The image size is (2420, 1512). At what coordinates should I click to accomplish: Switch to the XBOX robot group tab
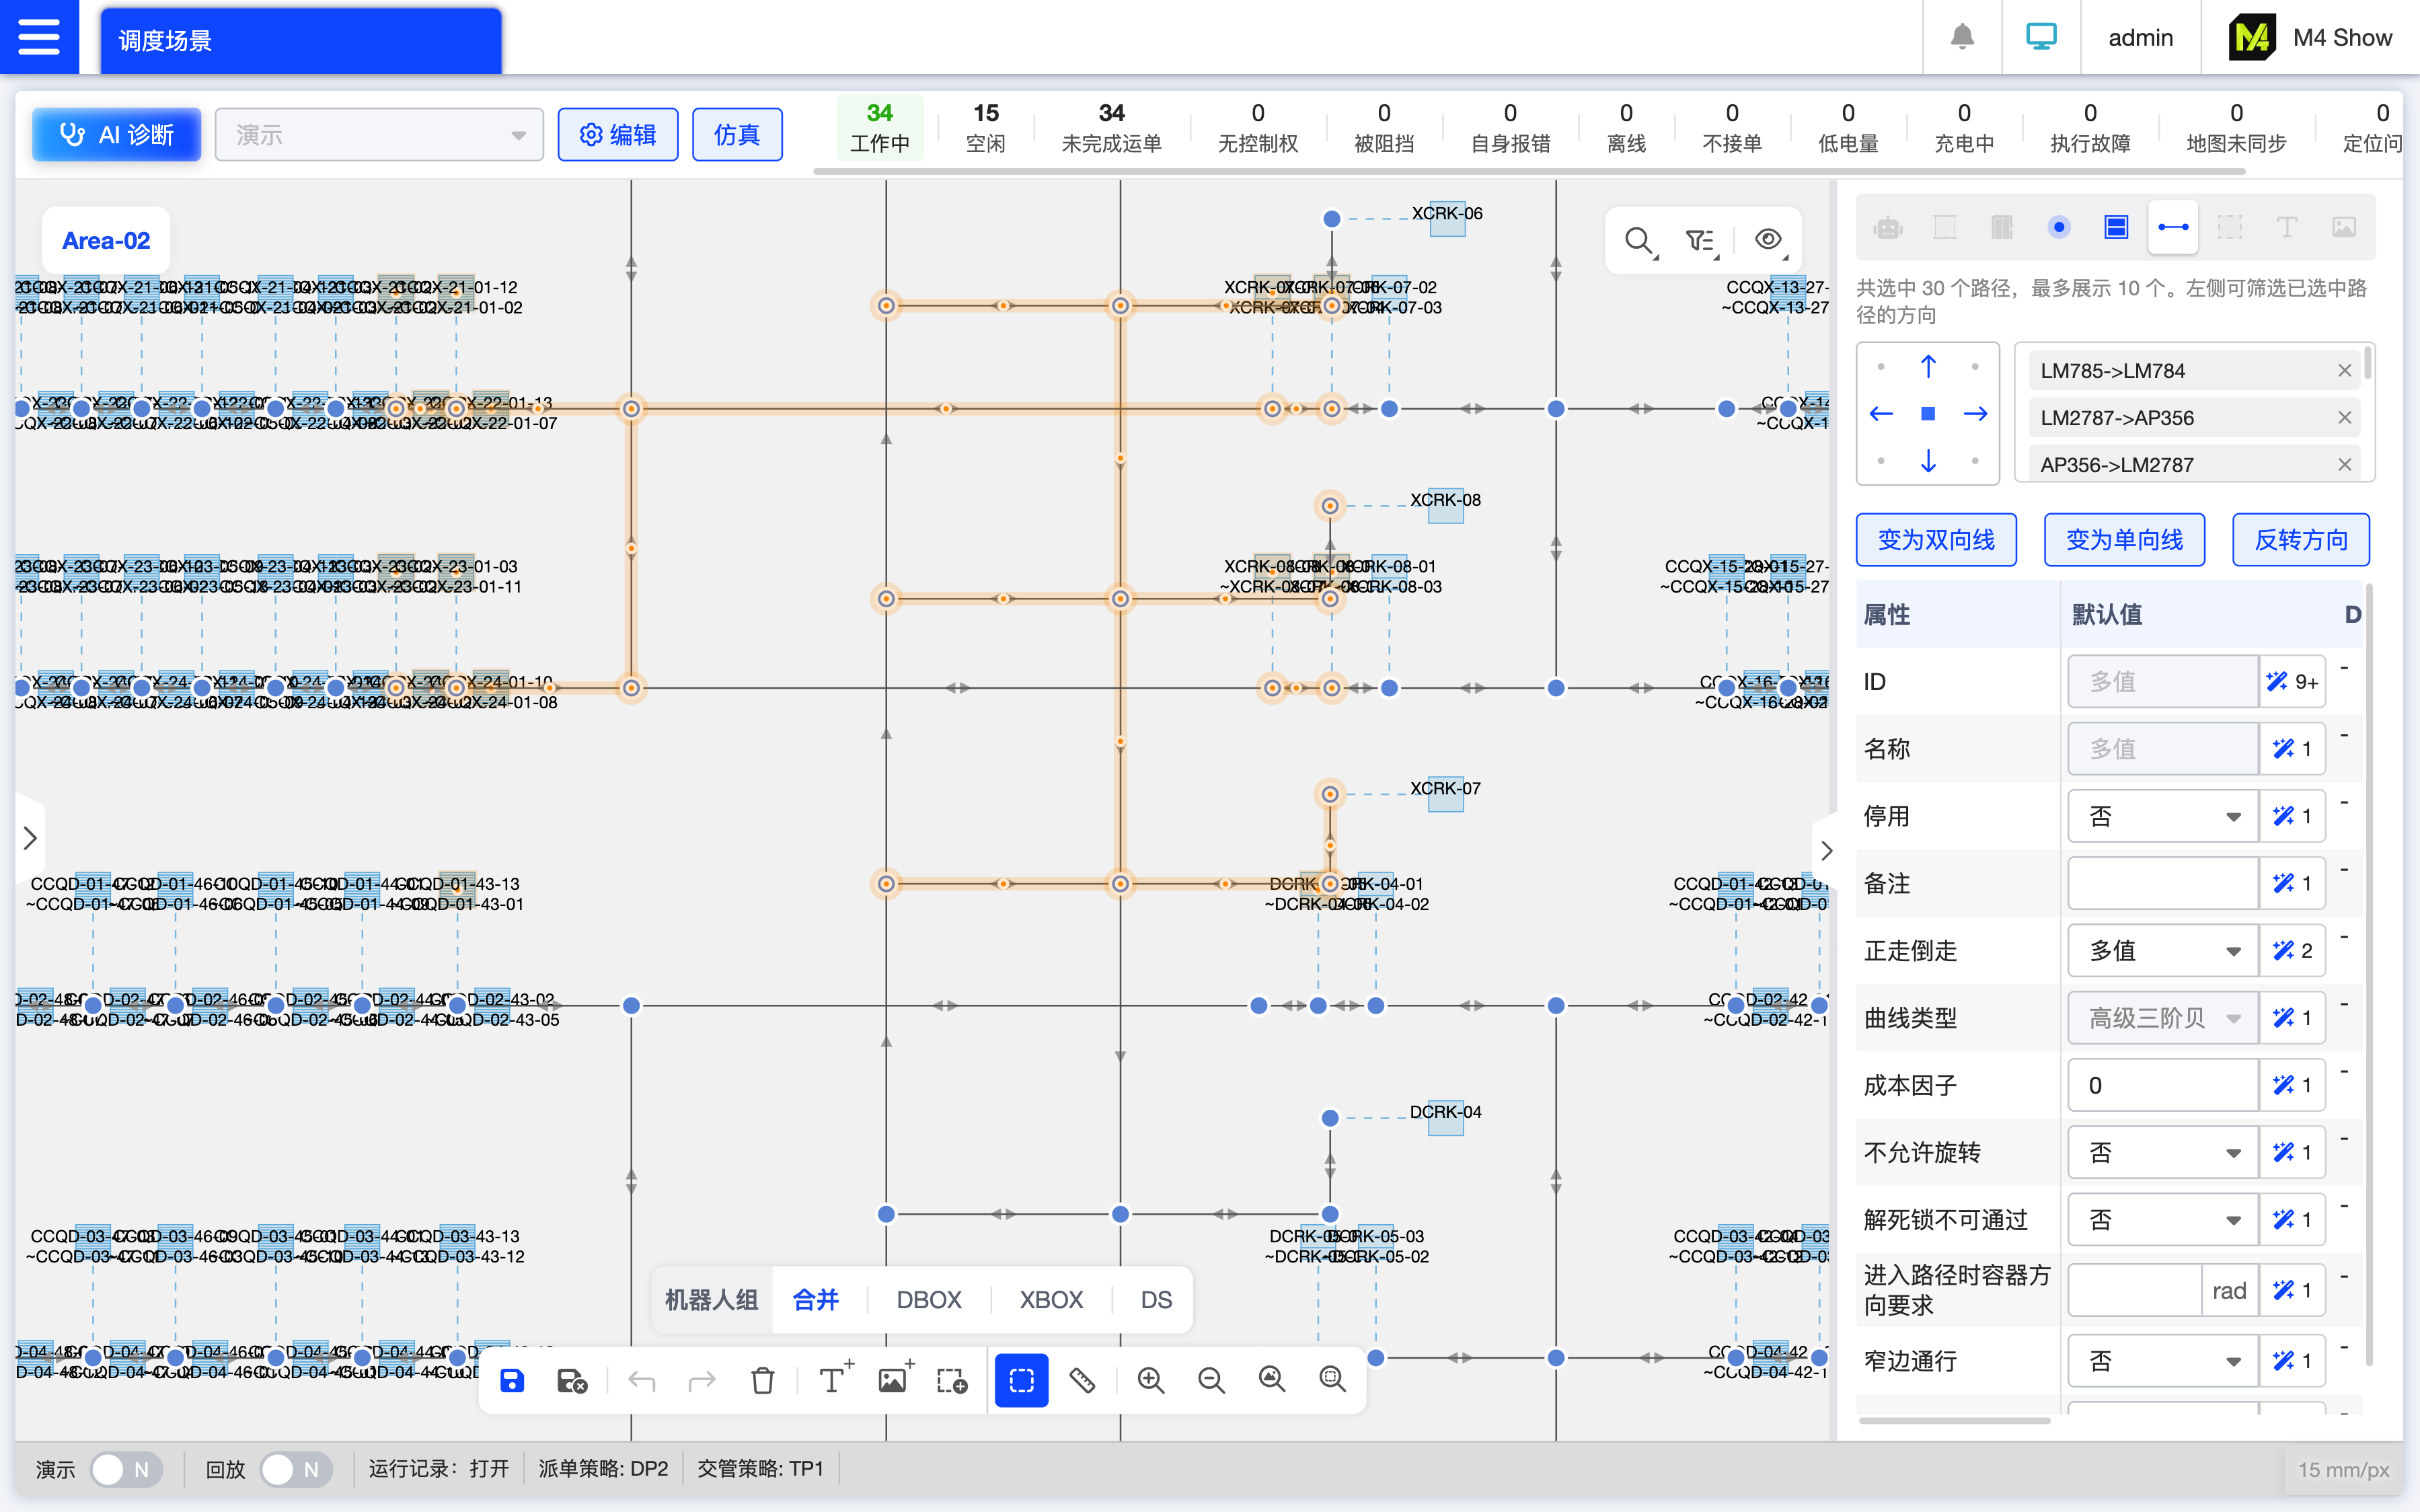pyautogui.click(x=1051, y=1300)
